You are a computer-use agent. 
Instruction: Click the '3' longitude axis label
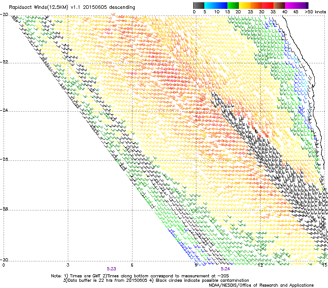[68, 265]
